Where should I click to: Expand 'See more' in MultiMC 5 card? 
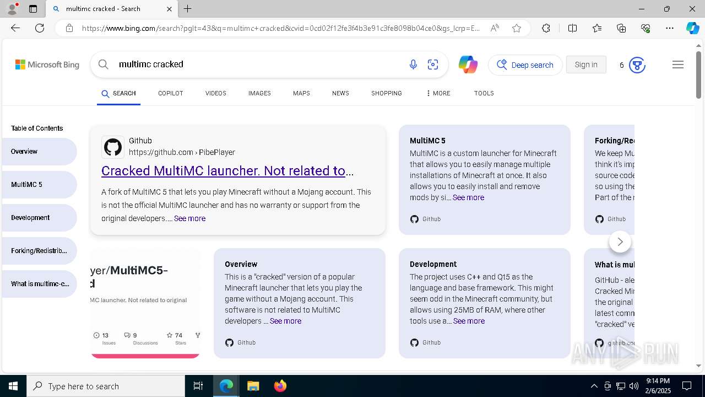tap(468, 197)
